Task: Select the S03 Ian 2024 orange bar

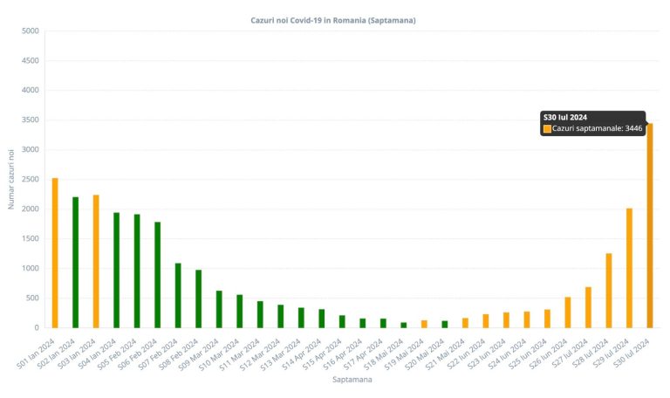Action: coord(96,262)
